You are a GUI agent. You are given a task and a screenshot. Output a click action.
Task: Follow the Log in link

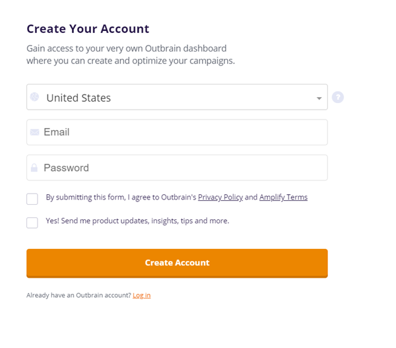pos(141,295)
